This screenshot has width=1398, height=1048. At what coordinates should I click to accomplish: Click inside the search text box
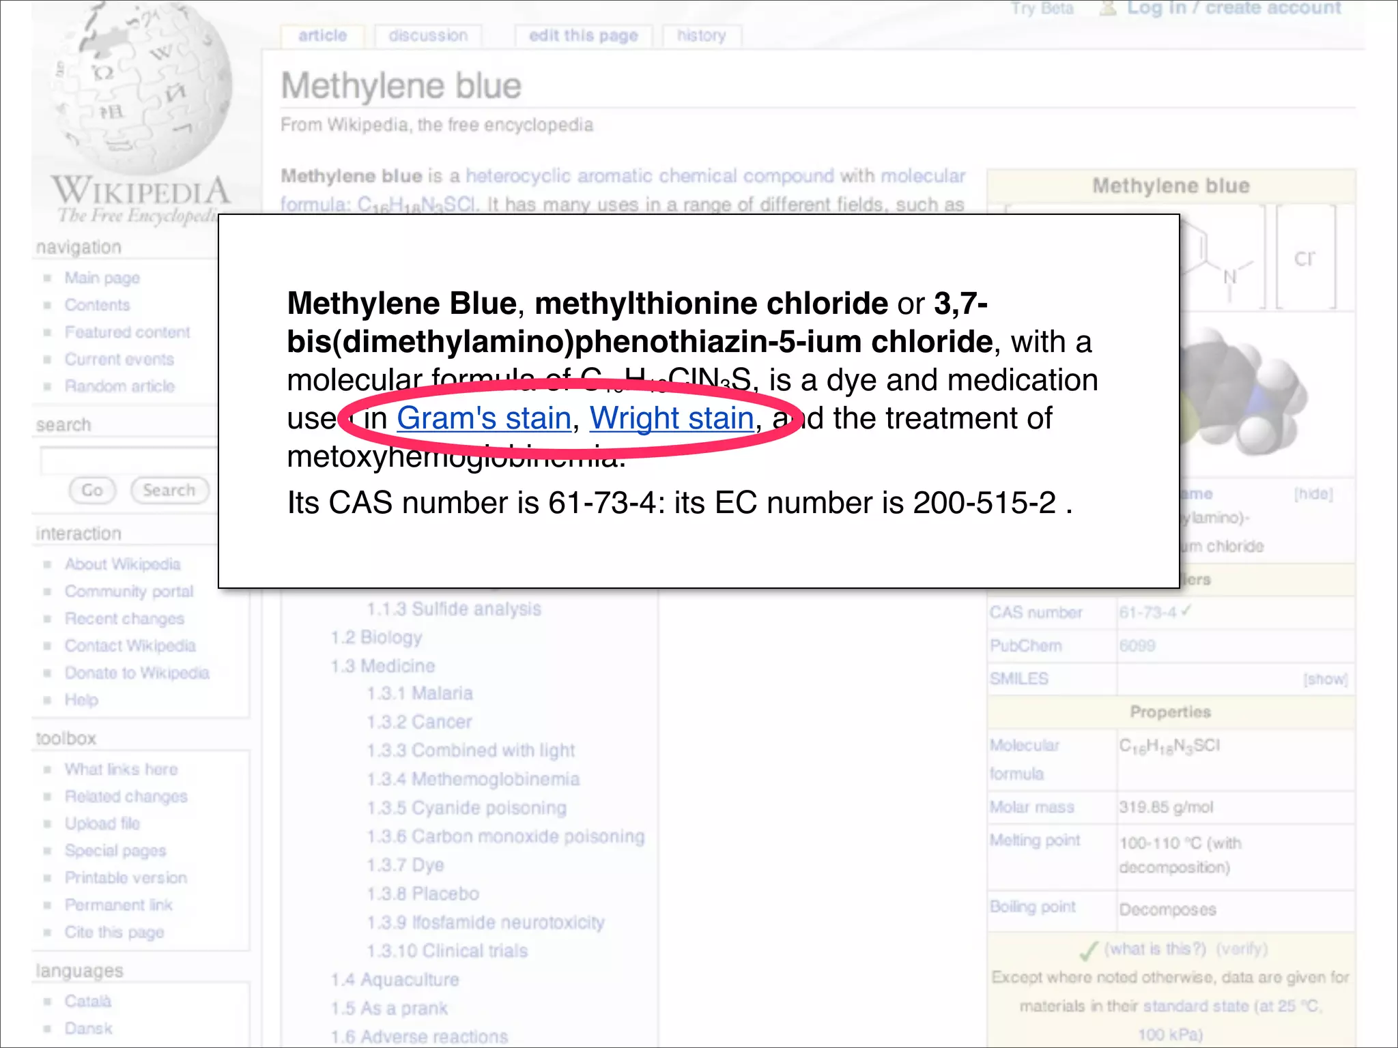(126, 461)
